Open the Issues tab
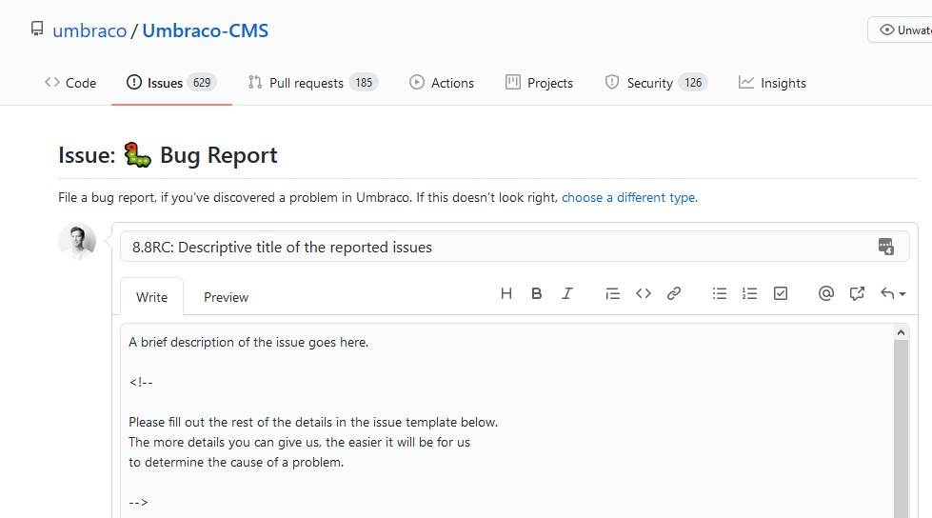This screenshot has height=518, width=932. (x=171, y=83)
